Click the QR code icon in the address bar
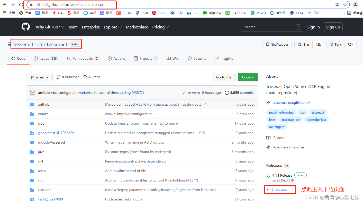 (x=337, y=5)
